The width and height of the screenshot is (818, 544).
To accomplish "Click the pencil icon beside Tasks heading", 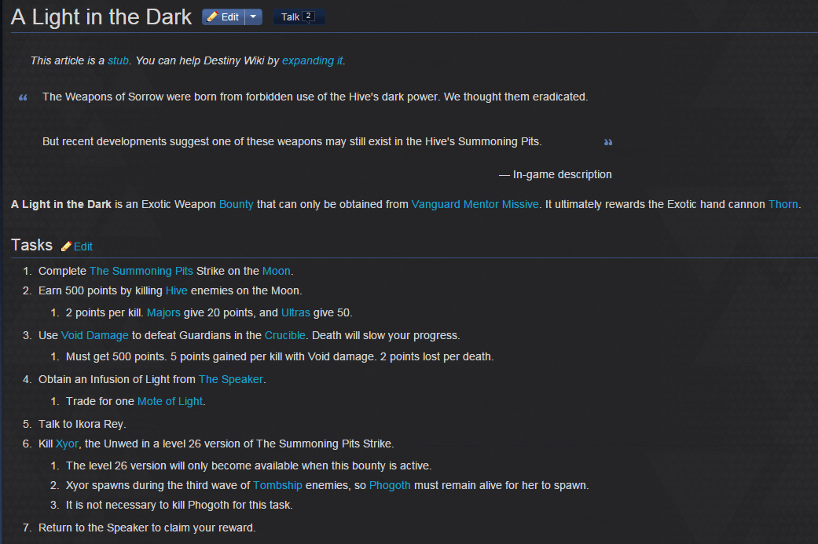I will (x=66, y=246).
